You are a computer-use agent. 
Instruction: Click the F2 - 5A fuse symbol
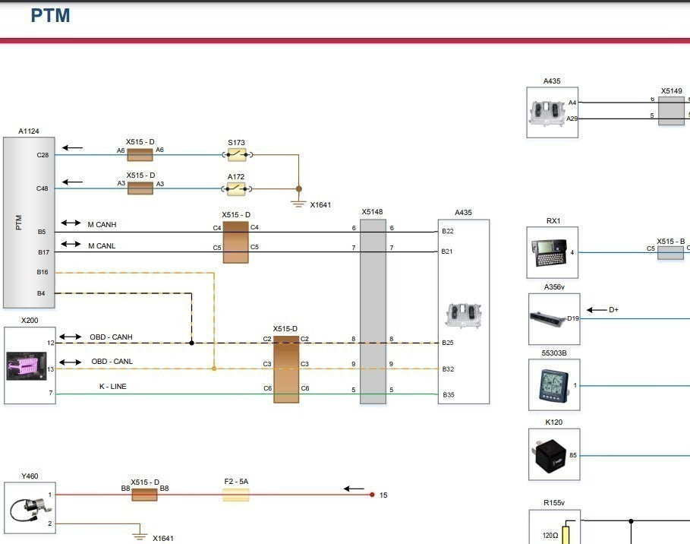click(x=236, y=495)
